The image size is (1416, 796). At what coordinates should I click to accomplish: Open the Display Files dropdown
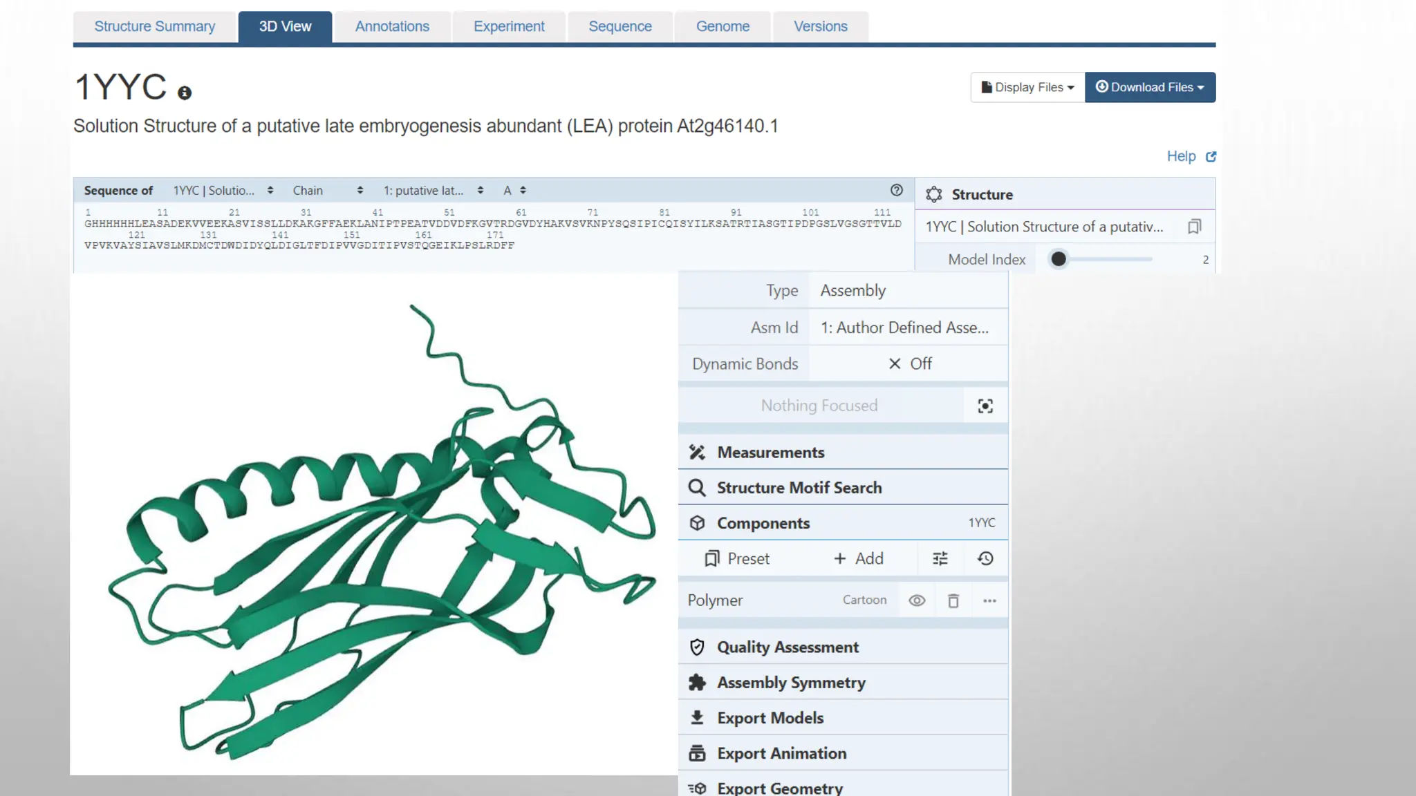coord(1027,87)
